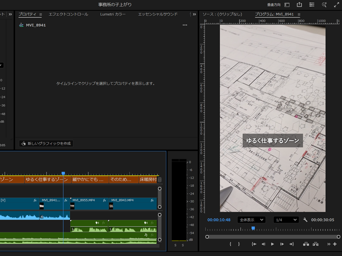Click the 新しいグラフィックを作成 button
The width and height of the screenshot is (342, 256).
coord(46,144)
